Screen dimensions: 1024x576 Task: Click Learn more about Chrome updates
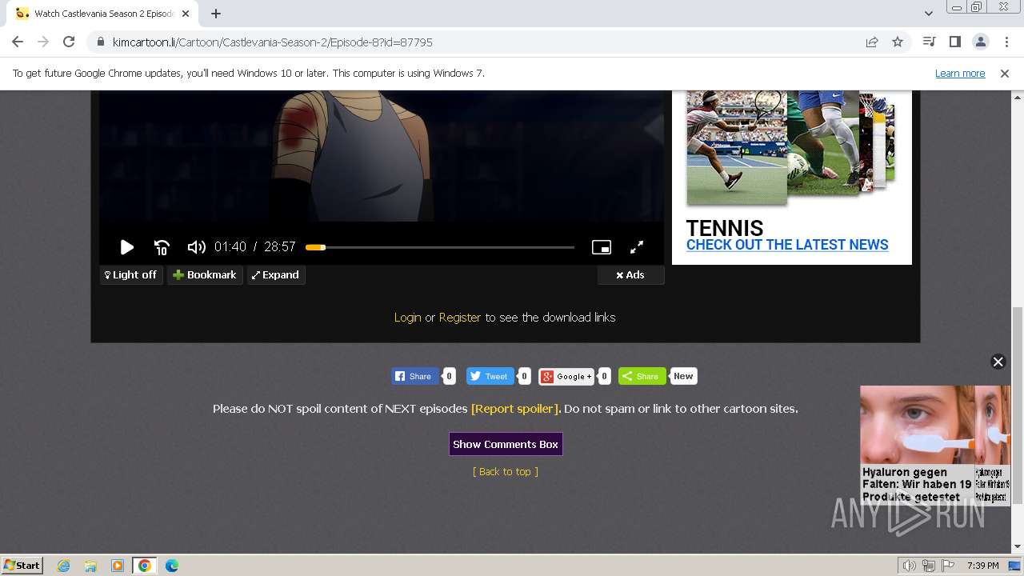(x=960, y=73)
